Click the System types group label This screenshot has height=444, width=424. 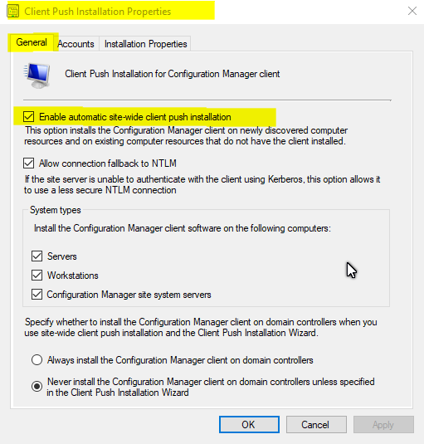pos(56,210)
